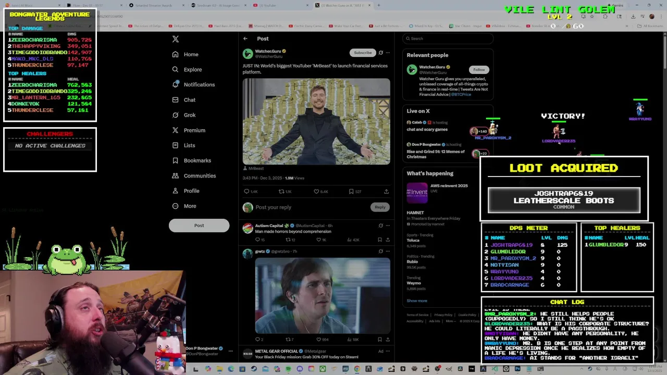The image size is (667, 375).
Task: Click the Reply button
Action: point(380,207)
